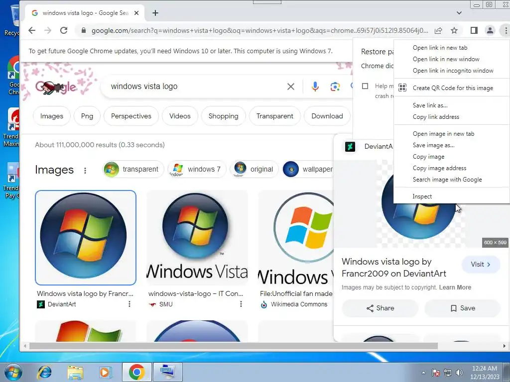Image resolution: width=510 pixels, height=382 pixels.
Task: Start voice search with the microphone icon
Action: point(315,87)
